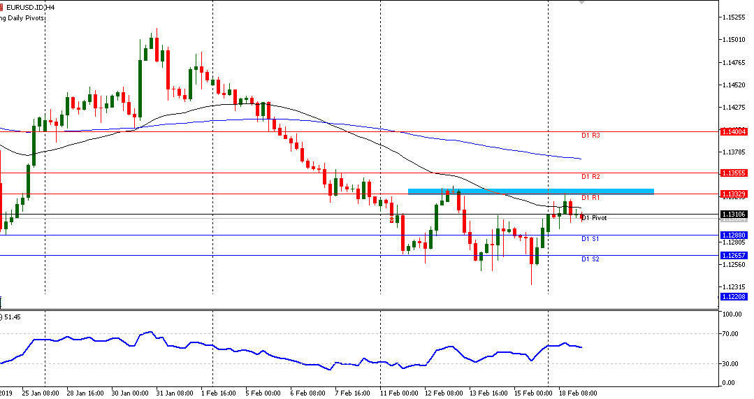Viewport: 754px width, 399px height.
Task: Click the 11 Feb 00:00 date label
Action: 398,393
